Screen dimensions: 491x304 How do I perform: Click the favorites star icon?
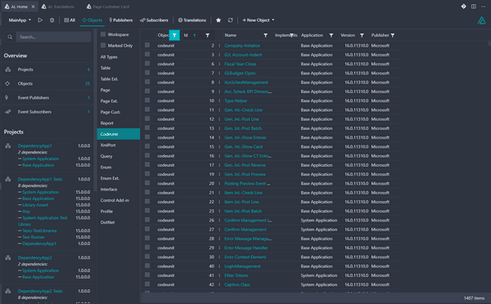coord(218,20)
